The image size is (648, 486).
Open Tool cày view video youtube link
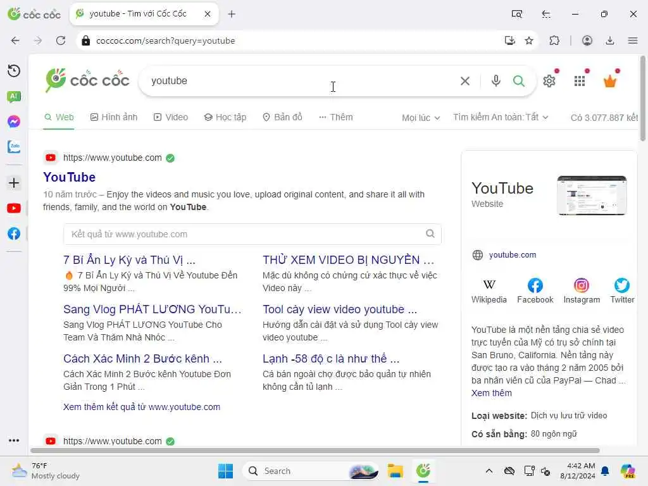pyautogui.click(x=340, y=309)
